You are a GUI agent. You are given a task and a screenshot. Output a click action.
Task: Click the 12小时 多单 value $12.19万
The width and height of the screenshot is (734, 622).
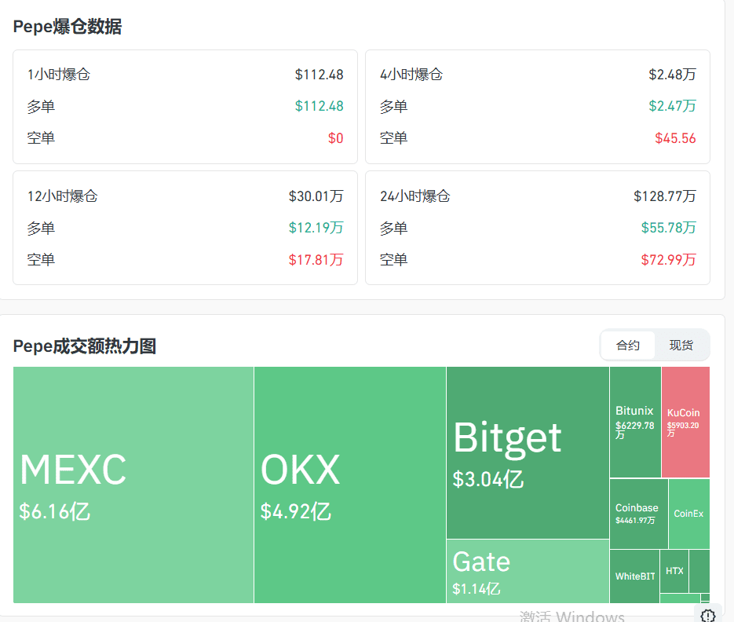coord(316,228)
